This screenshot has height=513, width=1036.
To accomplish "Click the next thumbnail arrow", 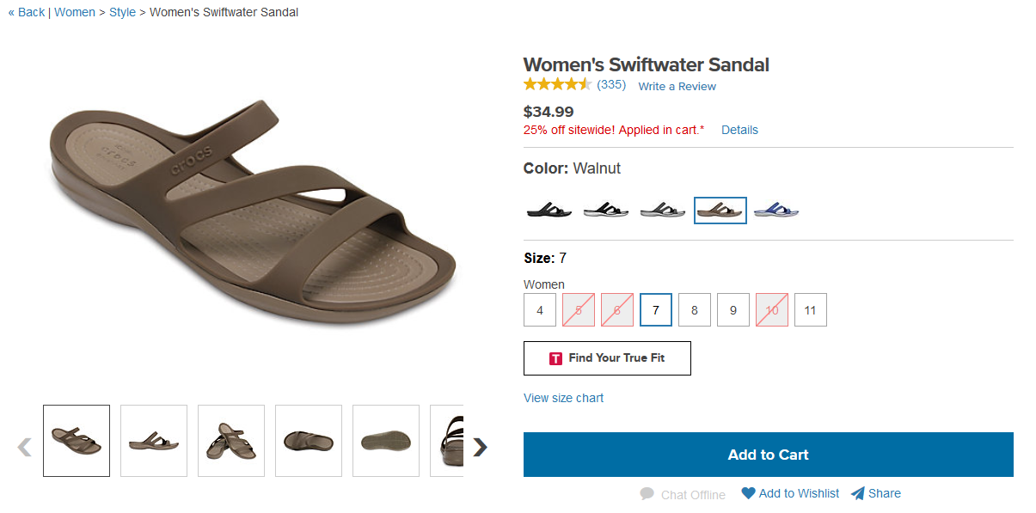I will [x=480, y=447].
